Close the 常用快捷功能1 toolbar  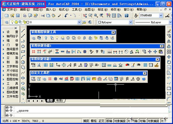coord(162,46)
